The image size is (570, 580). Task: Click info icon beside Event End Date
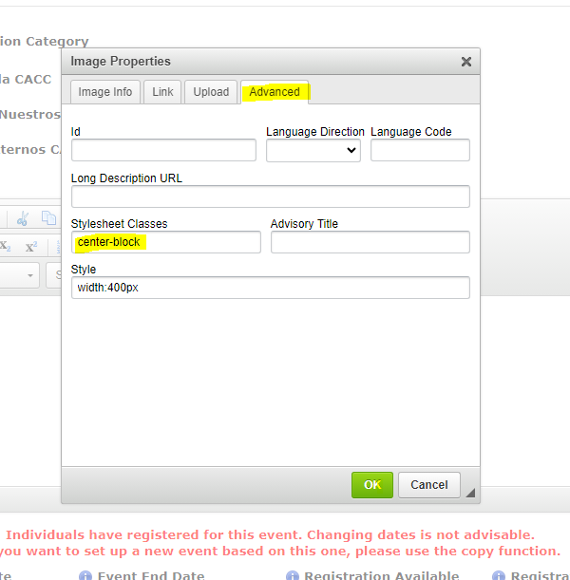(85, 575)
